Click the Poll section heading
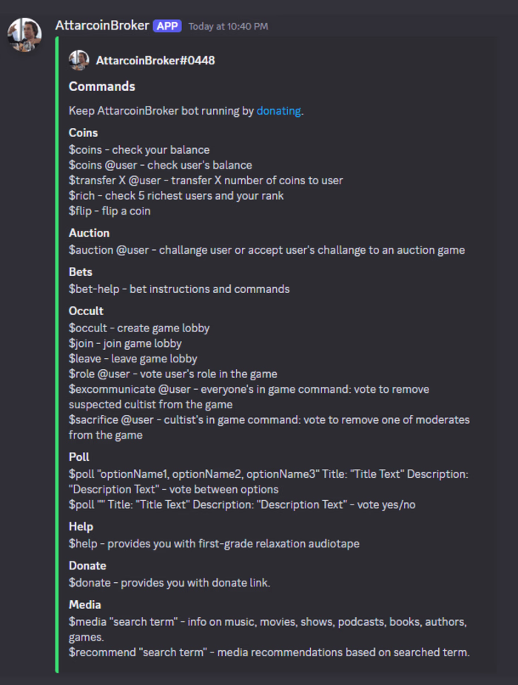The width and height of the screenshot is (518, 685). 78,457
